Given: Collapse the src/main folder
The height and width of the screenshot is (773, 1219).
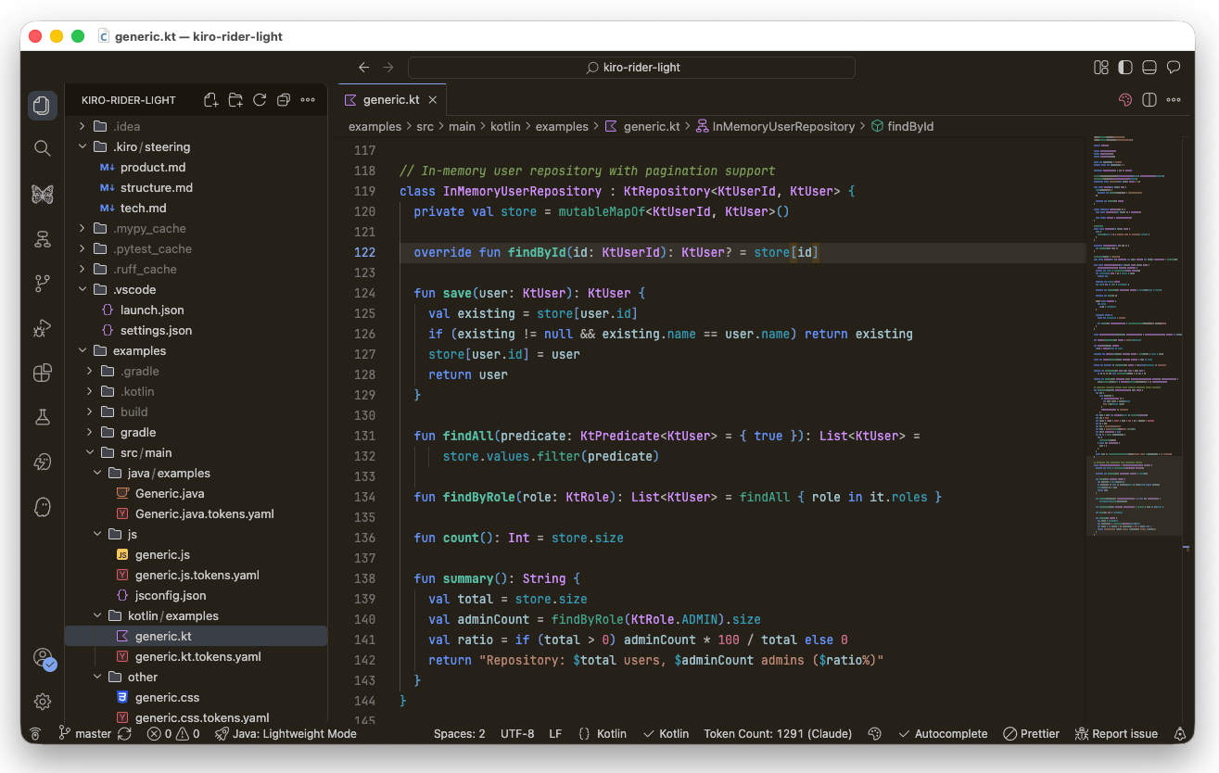Looking at the screenshot, I should pyautogui.click(x=196, y=452).
